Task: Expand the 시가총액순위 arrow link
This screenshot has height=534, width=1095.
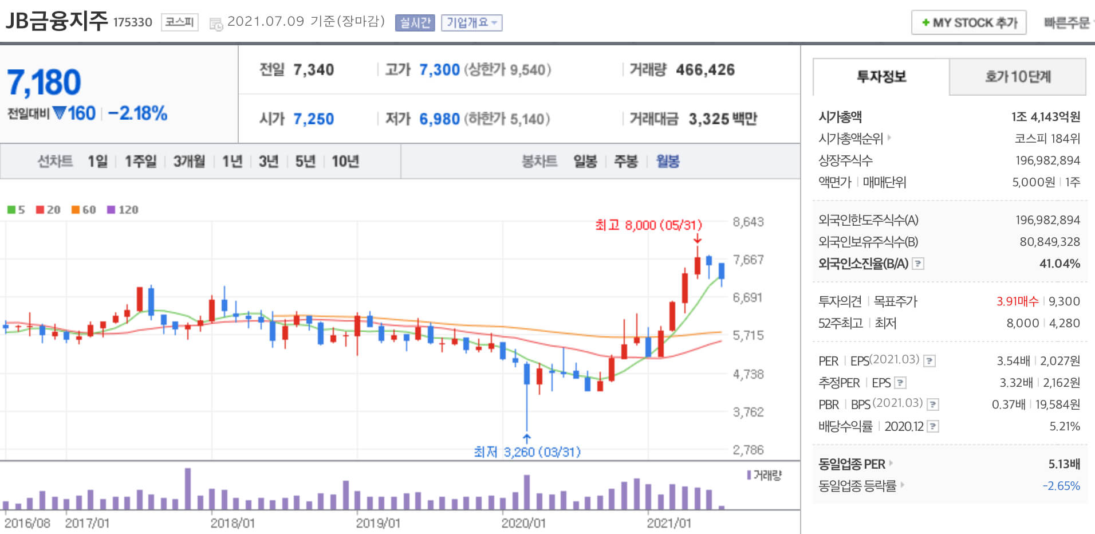Action: click(x=889, y=138)
